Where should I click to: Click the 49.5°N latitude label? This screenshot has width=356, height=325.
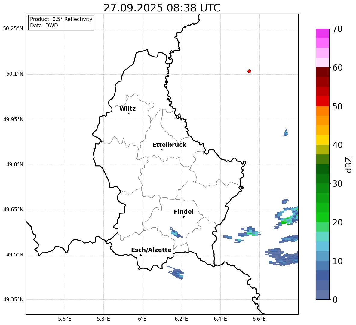14,255
